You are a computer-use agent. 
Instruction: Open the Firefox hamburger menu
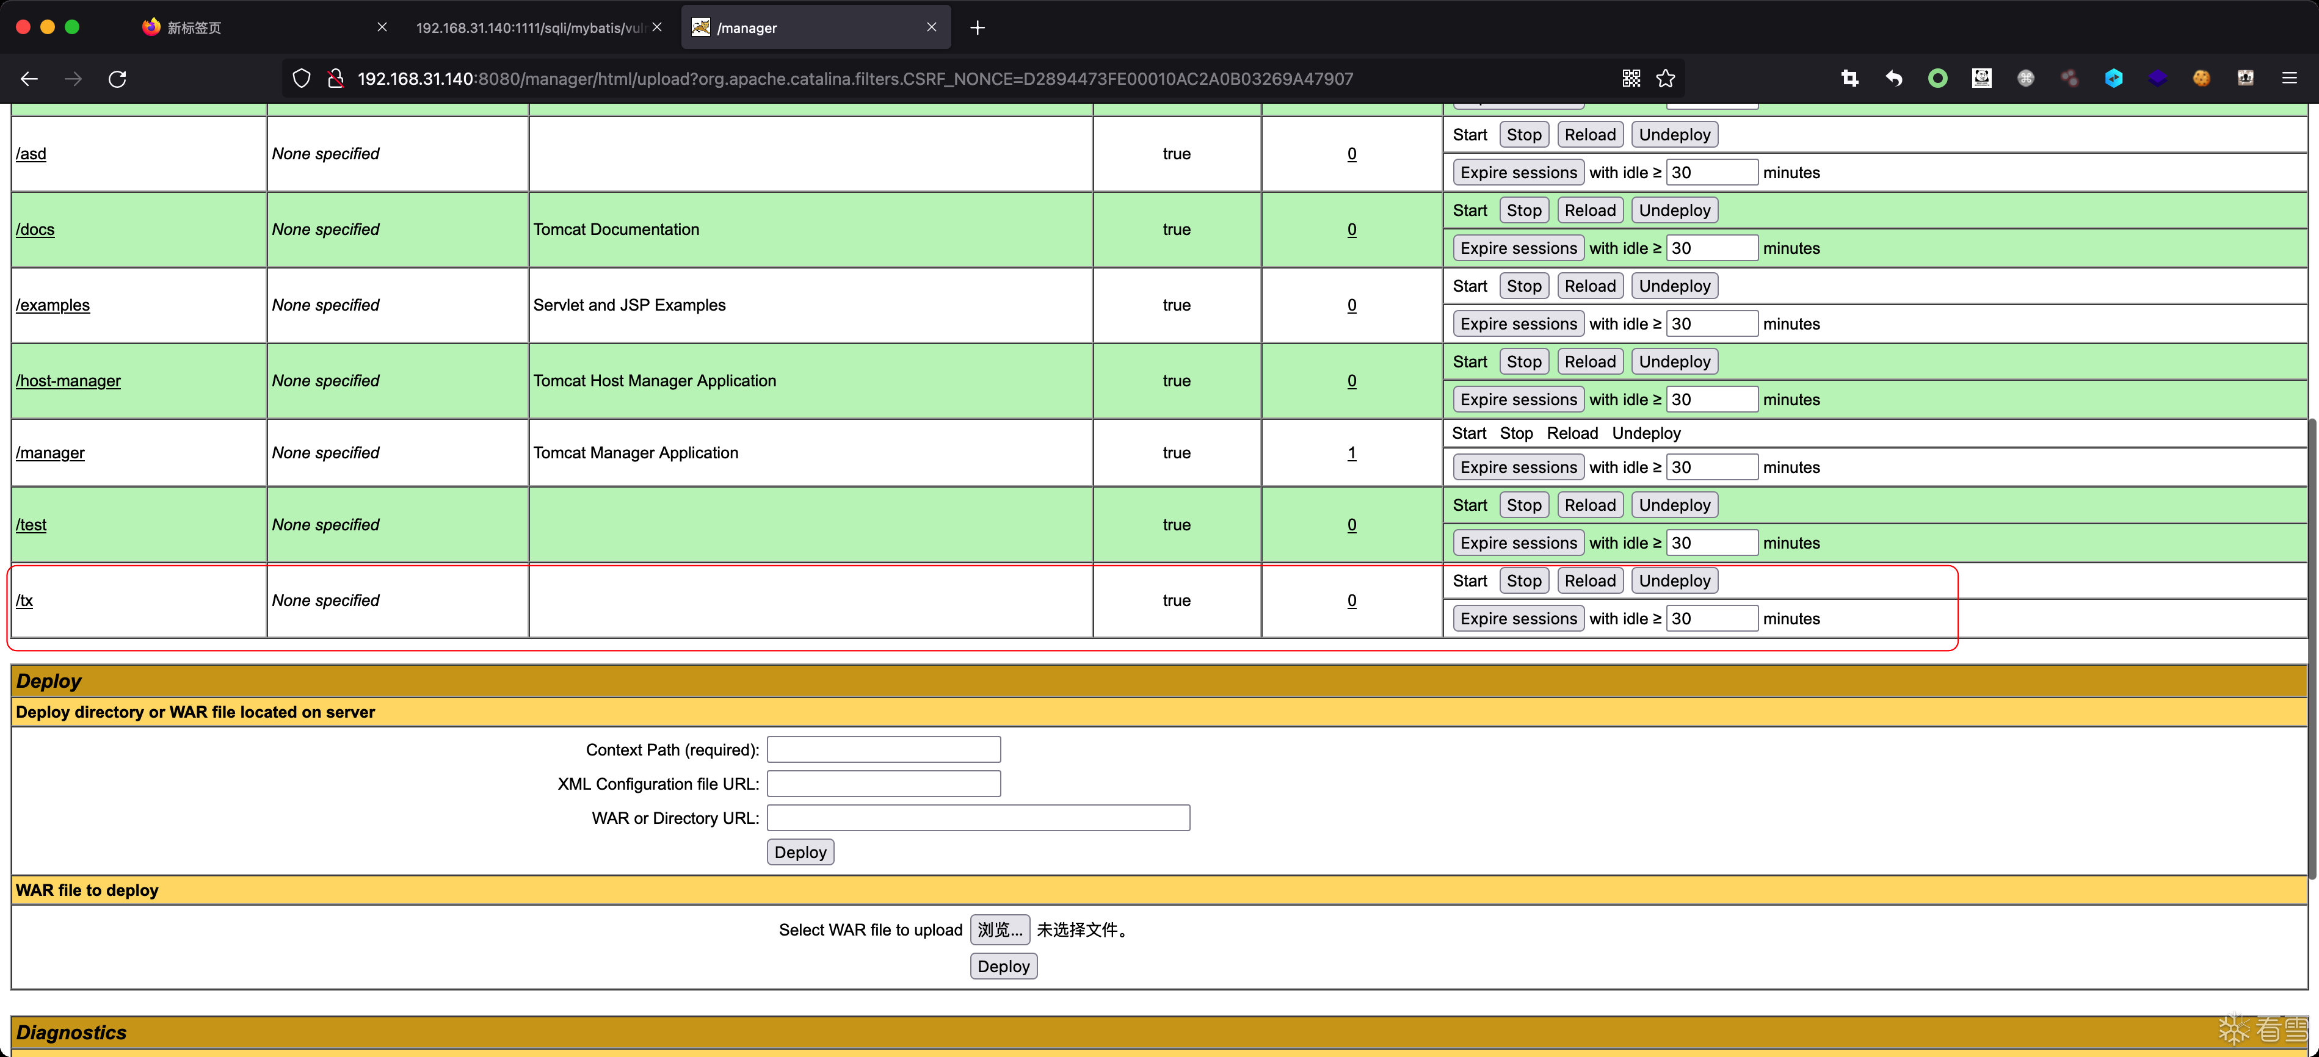coord(2289,78)
